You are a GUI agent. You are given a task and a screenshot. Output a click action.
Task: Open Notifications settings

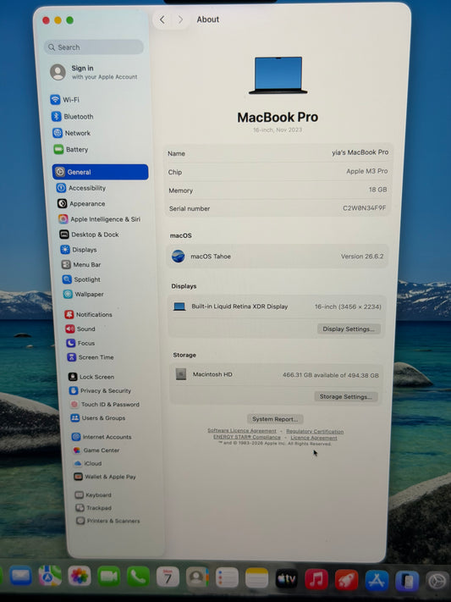pos(89,314)
